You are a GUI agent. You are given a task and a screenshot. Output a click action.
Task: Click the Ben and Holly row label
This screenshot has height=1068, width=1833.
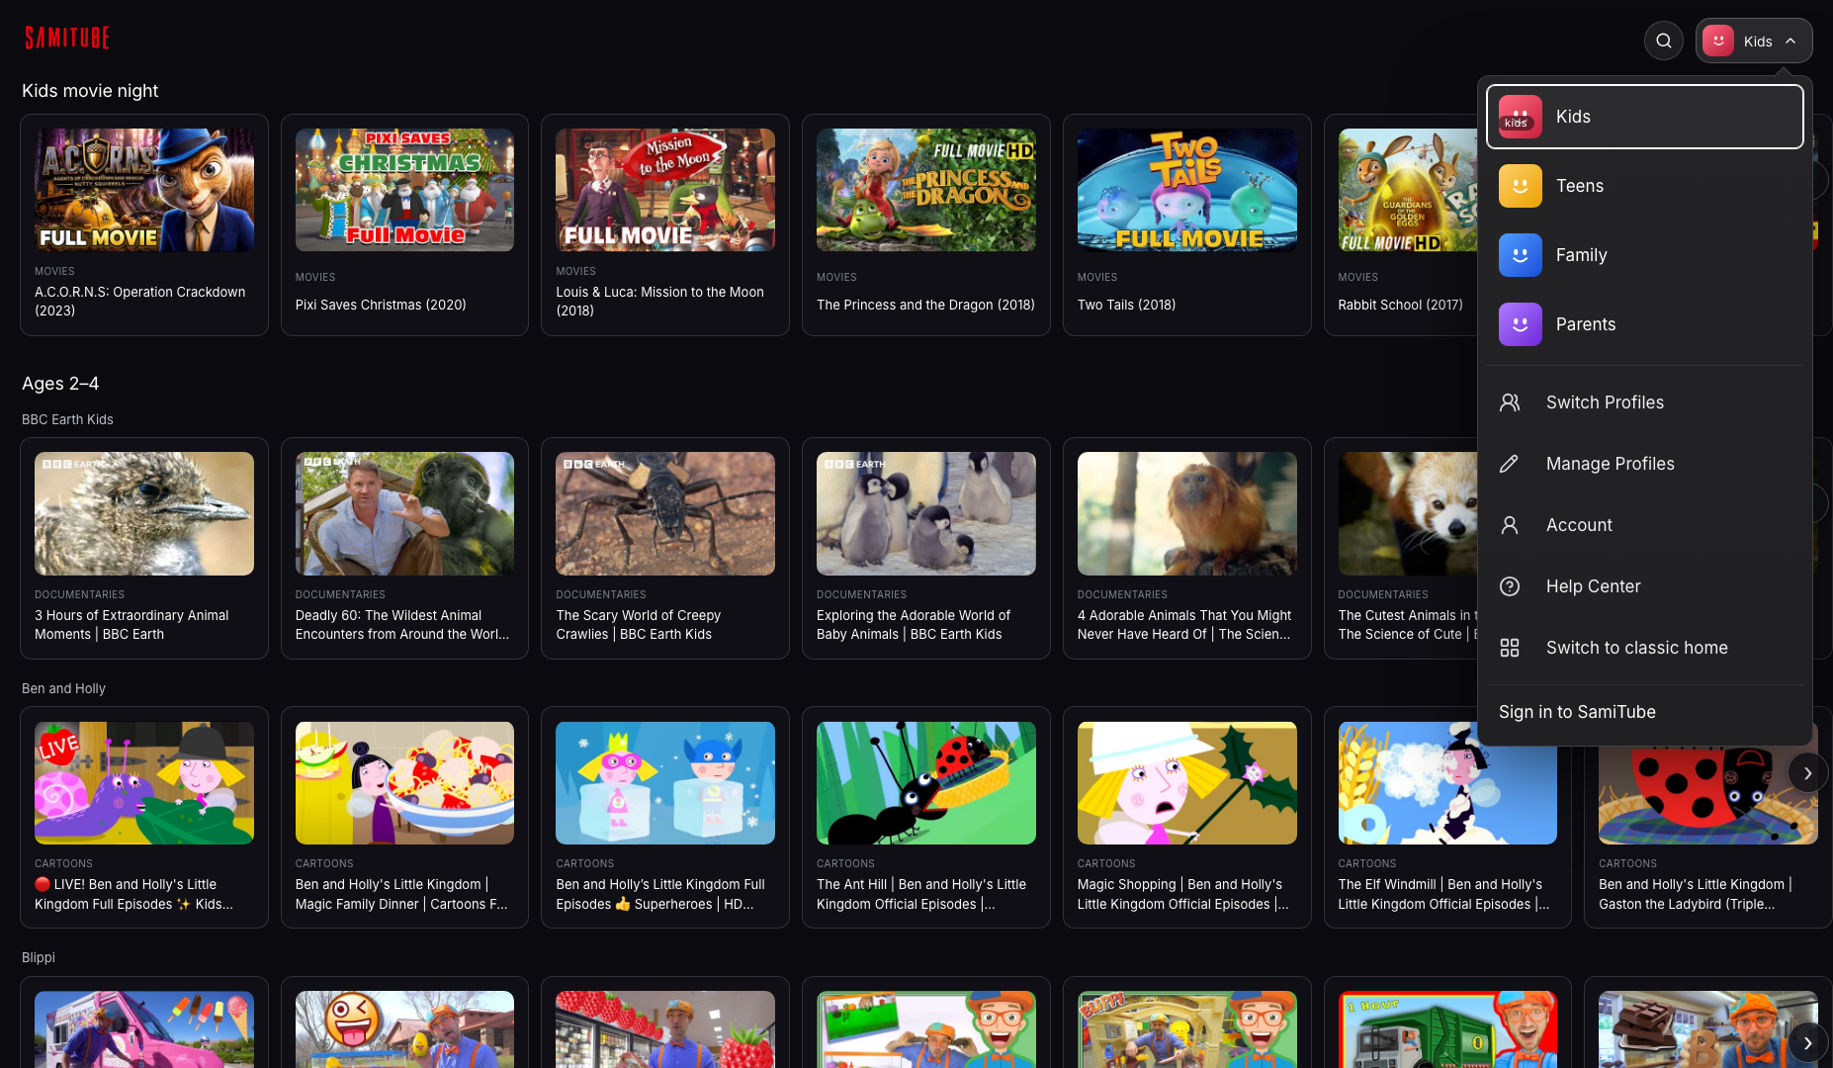(x=63, y=688)
